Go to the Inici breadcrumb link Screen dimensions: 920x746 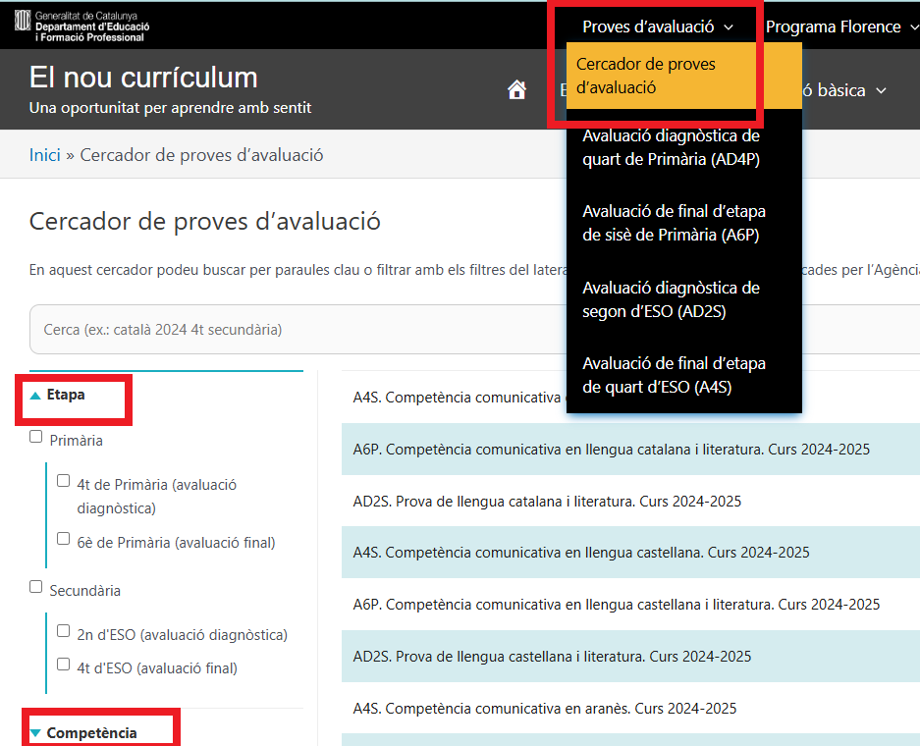[x=44, y=155]
